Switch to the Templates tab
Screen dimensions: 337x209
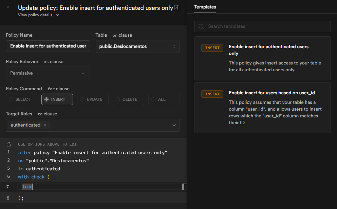tap(205, 7)
